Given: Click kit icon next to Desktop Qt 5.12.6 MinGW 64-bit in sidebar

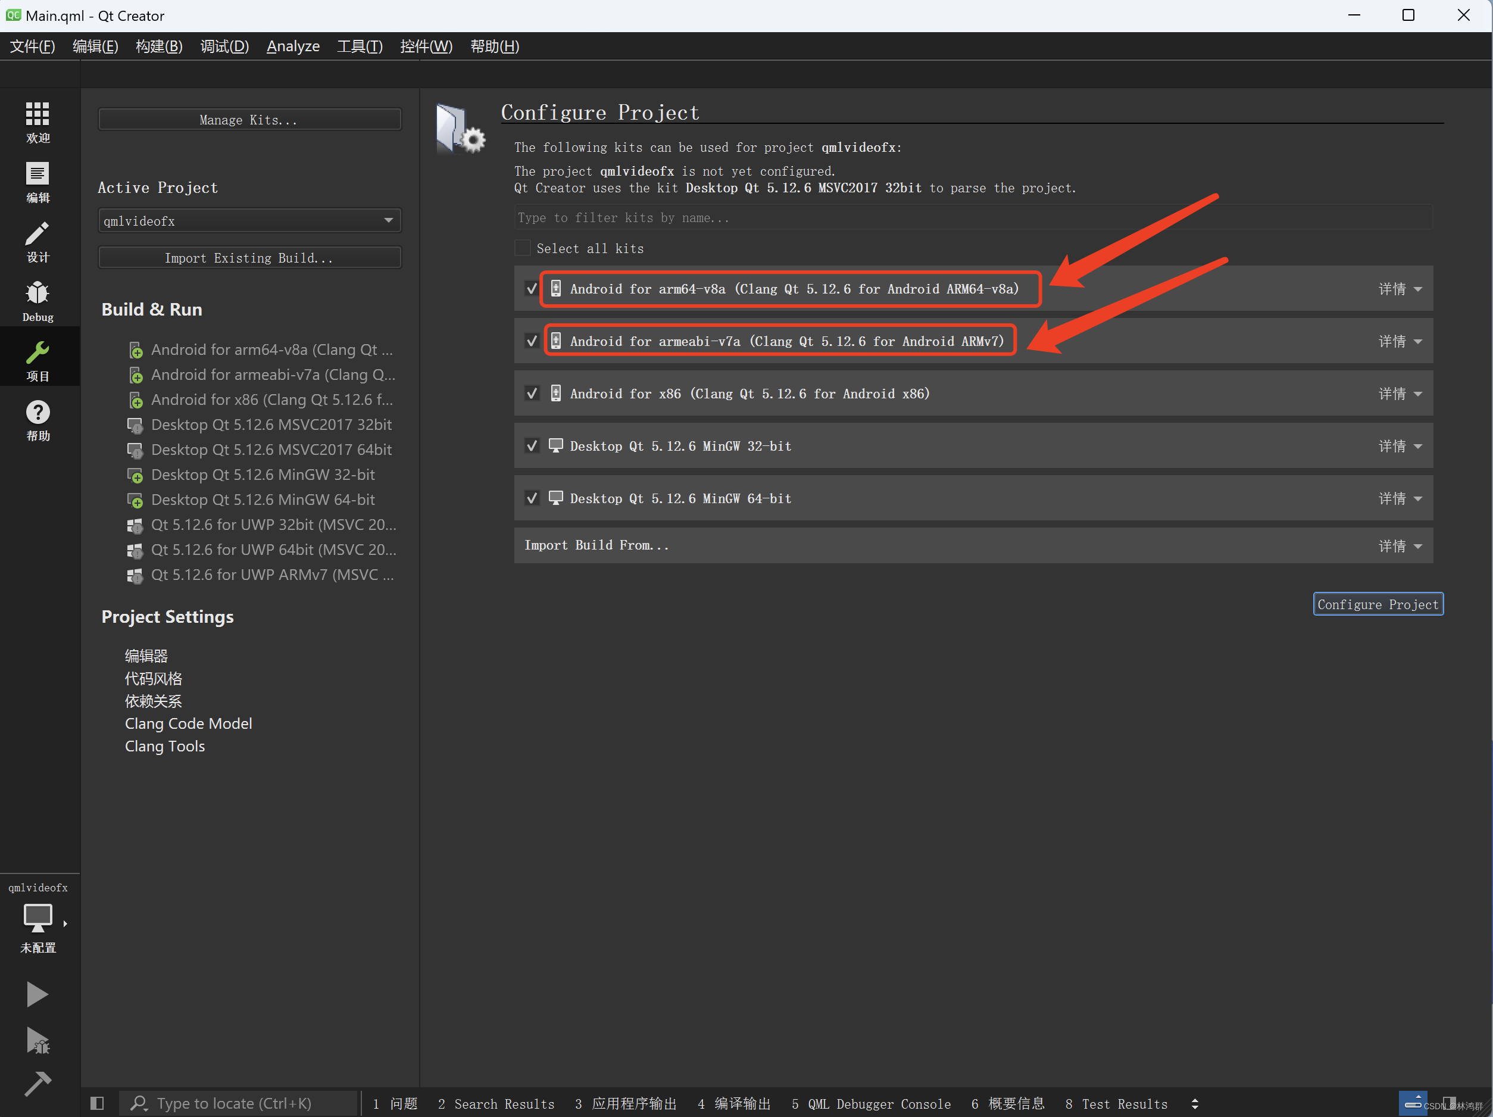Looking at the screenshot, I should (136, 500).
